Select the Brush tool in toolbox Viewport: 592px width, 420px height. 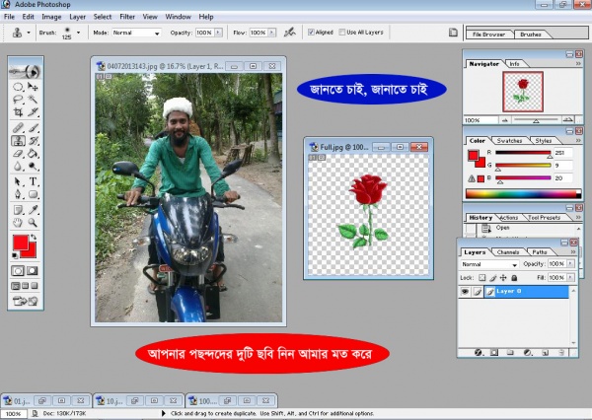33,128
